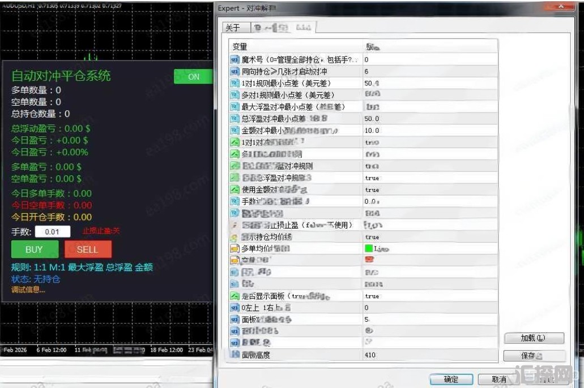Click the integer icon beside 同向持仓 parameter
This screenshot has height=388, width=584.
[235, 71]
